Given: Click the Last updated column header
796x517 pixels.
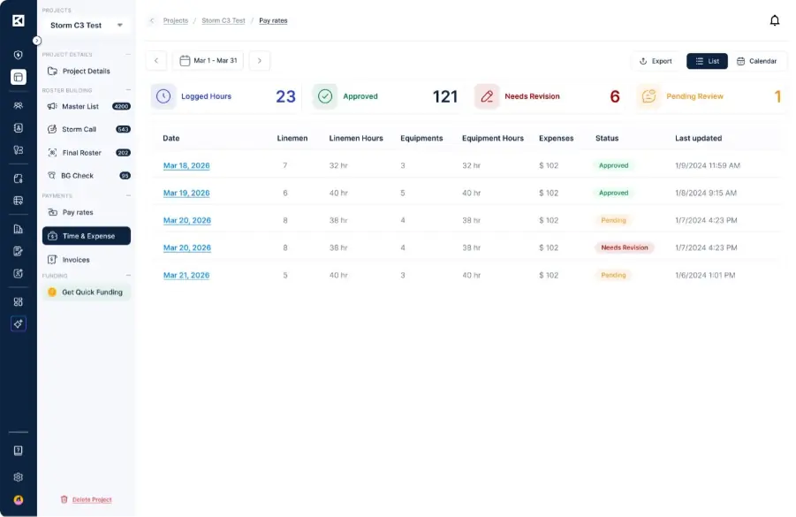Looking at the screenshot, I should (698, 138).
